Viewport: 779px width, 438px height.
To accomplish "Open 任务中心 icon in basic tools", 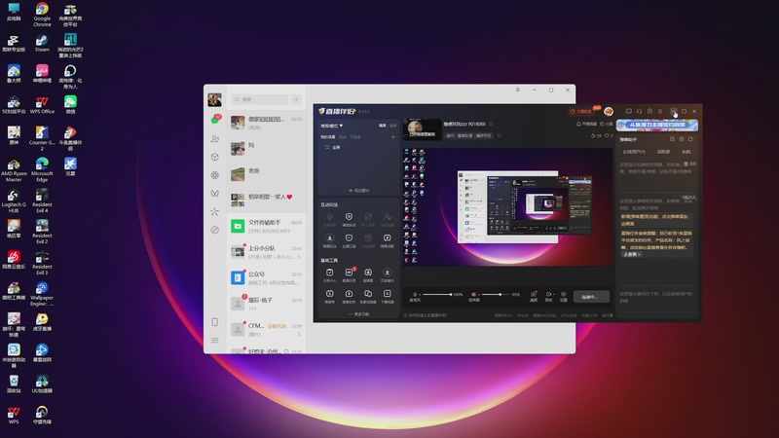I will tap(329, 274).
